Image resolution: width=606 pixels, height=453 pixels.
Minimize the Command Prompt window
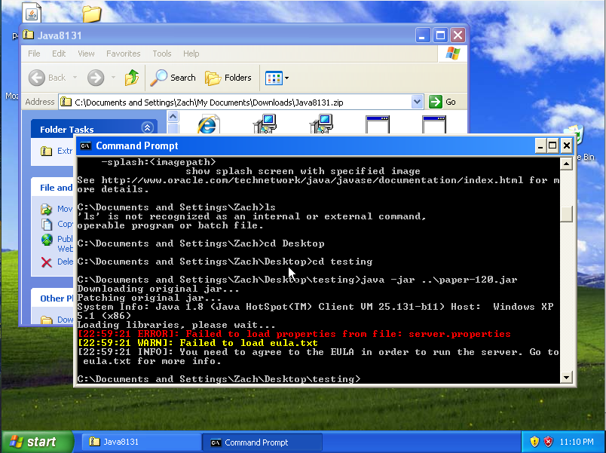pyautogui.click(x=540, y=145)
